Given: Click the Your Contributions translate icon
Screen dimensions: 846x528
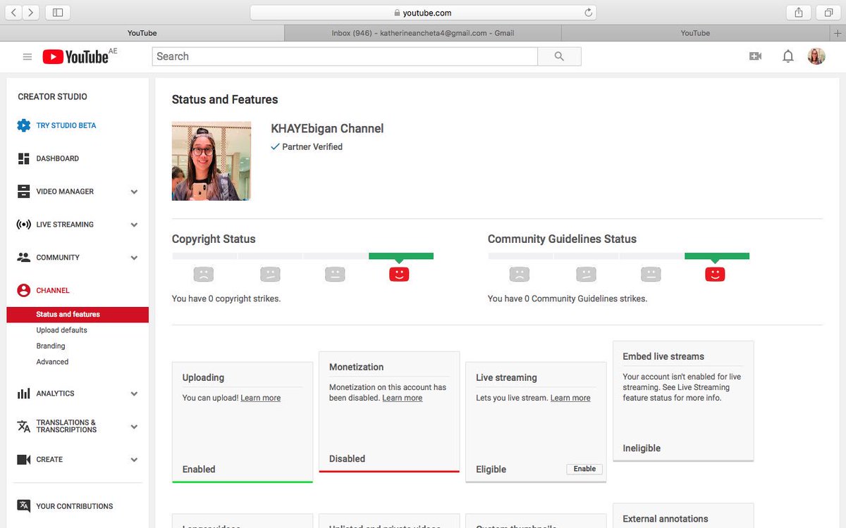Looking at the screenshot, I should [x=24, y=505].
